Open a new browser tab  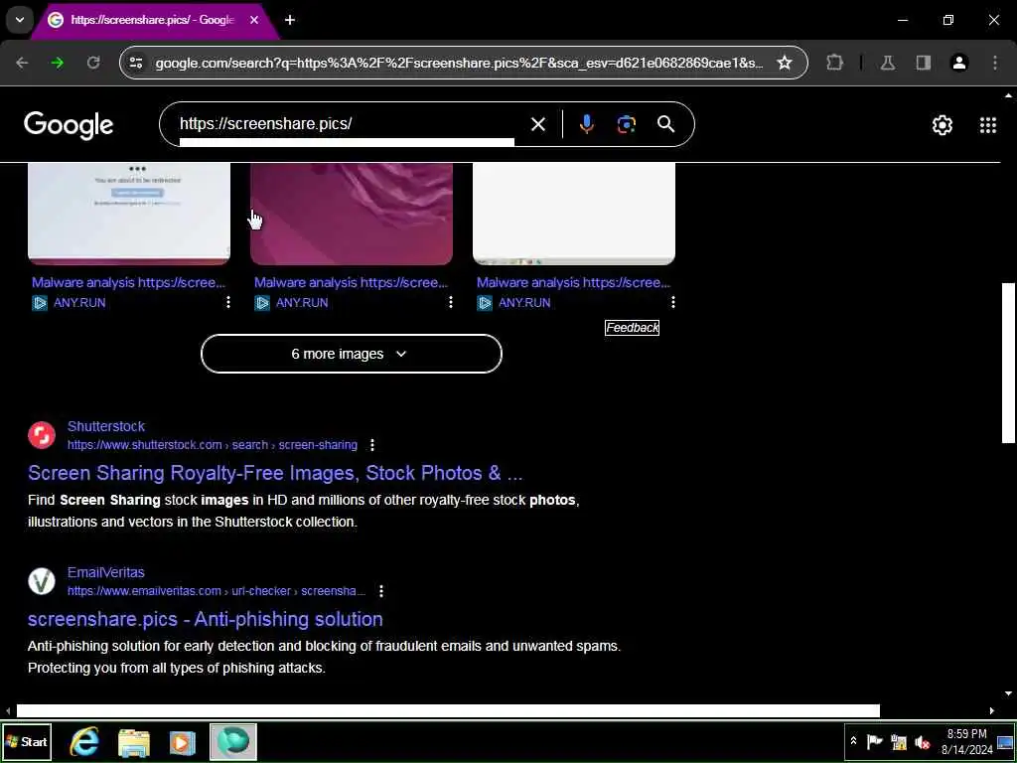click(290, 20)
